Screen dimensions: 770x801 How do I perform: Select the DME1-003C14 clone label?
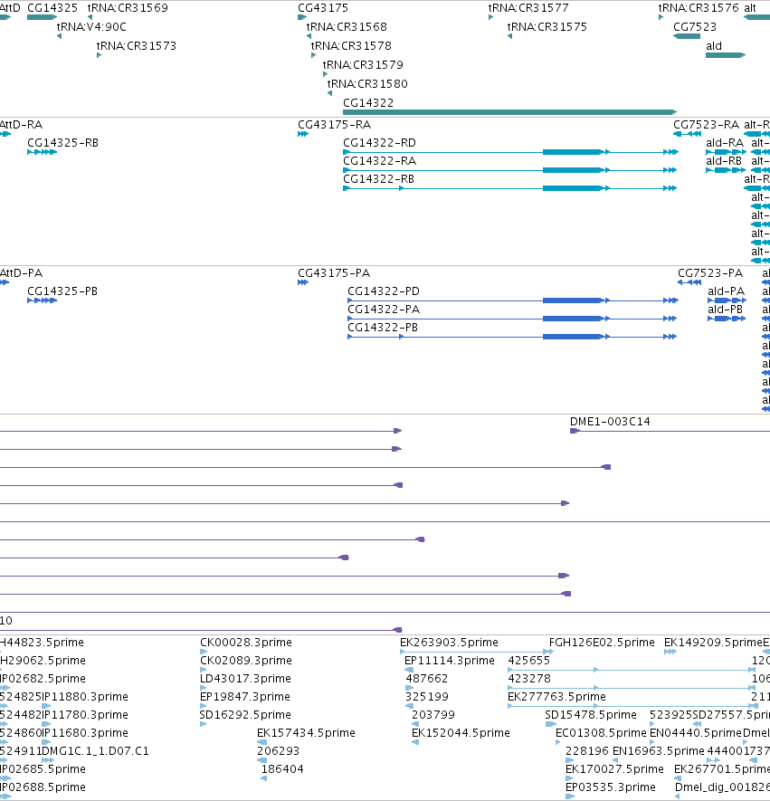tap(610, 422)
